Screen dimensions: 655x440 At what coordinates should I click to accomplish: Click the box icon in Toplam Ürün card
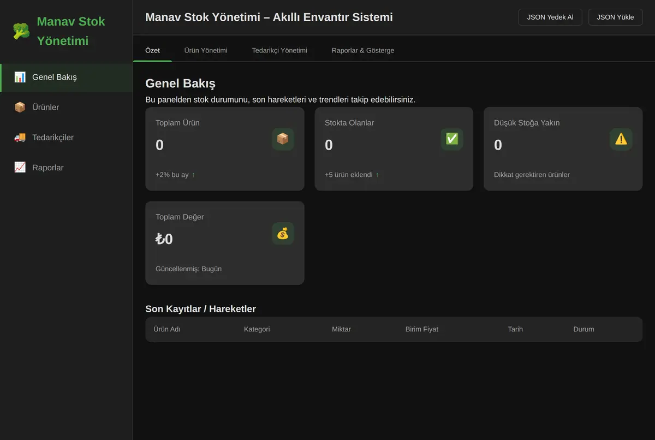pyautogui.click(x=283, y=139)
